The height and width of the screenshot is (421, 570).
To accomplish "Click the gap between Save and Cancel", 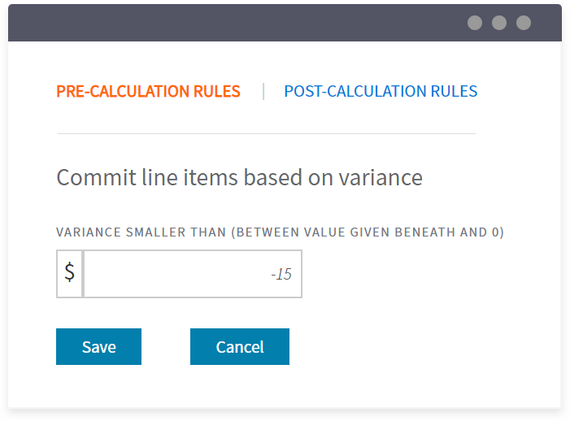I will 166,347.
